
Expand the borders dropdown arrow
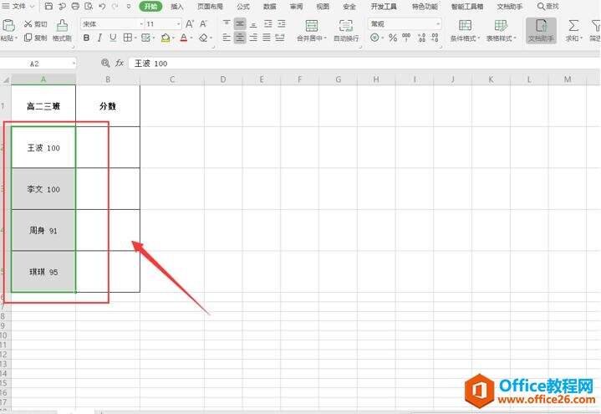point(135,38)
